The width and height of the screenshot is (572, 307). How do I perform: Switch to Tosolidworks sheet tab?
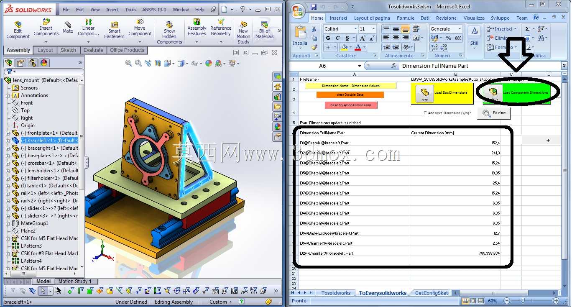336,293
